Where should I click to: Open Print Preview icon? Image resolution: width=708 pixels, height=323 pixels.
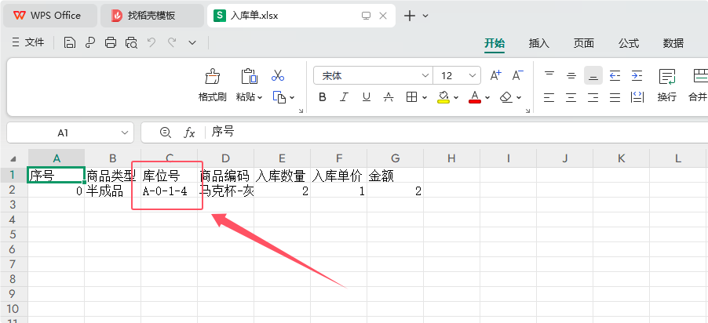(x=131, y=43)
